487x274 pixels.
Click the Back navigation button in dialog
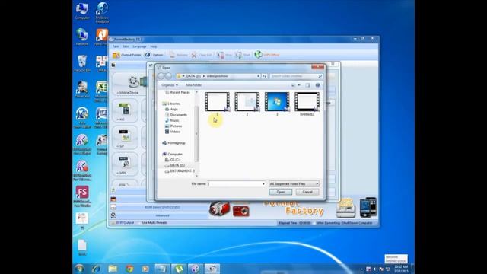(161, 76)
